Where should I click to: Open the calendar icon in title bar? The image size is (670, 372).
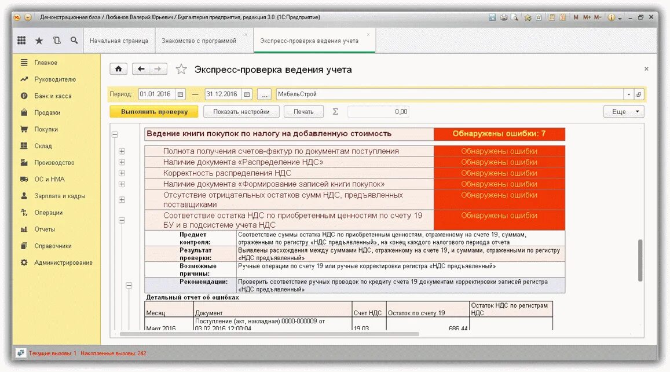(x=563, y=17)
